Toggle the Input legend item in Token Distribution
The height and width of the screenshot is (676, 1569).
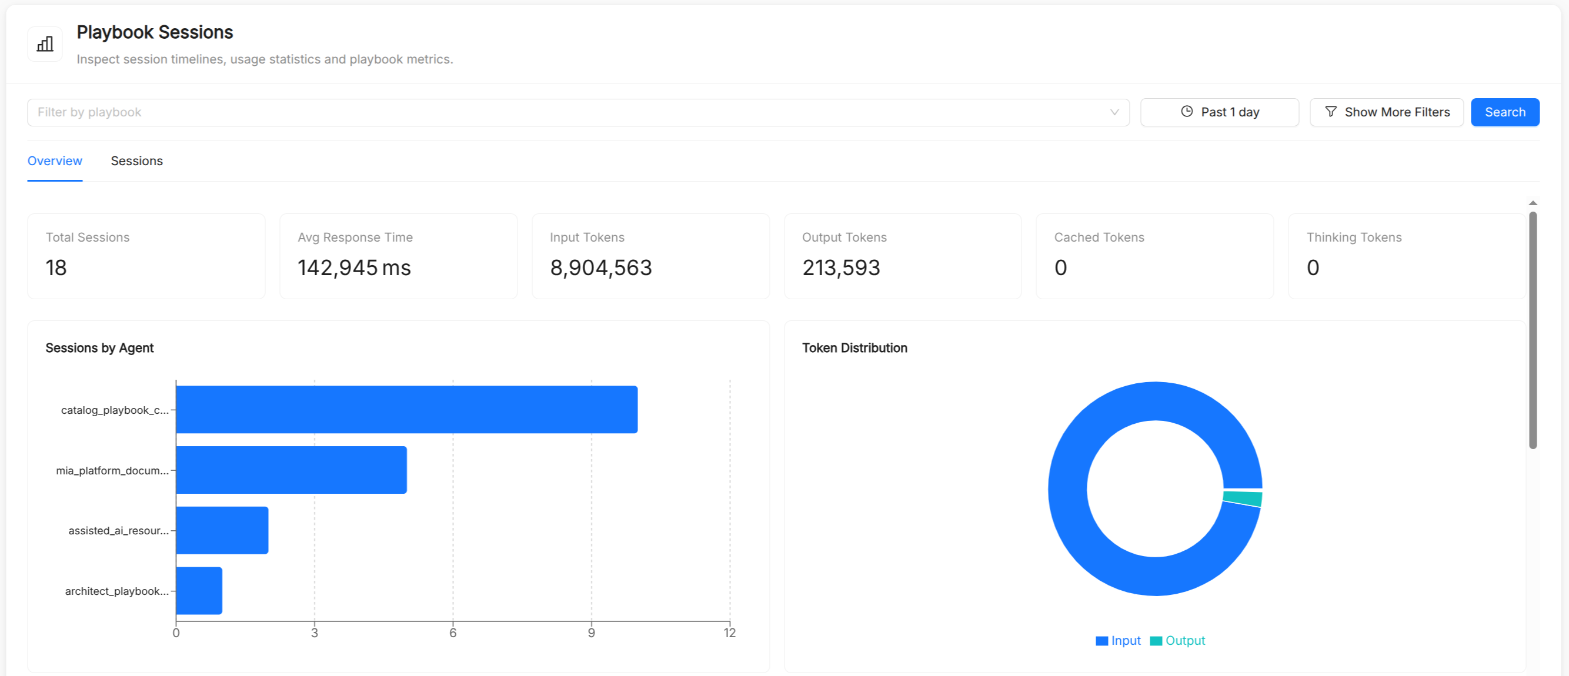tap(1118, 640)
